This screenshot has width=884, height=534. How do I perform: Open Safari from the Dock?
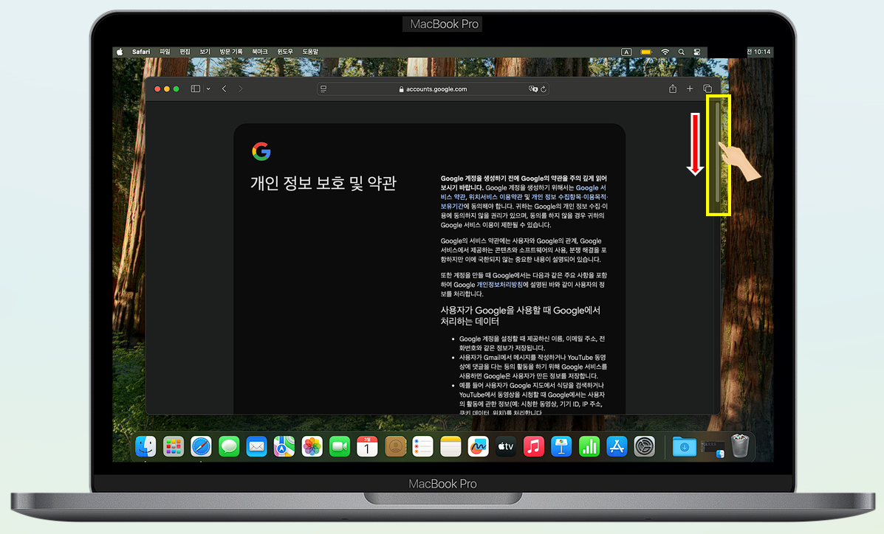click(202, 447)
